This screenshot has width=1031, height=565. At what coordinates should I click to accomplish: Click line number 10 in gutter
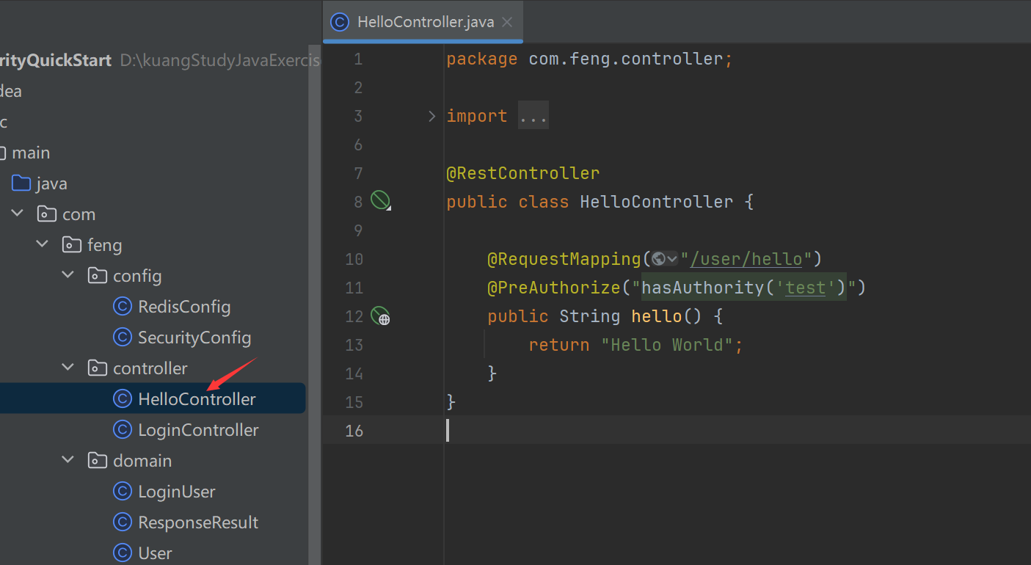354,259
